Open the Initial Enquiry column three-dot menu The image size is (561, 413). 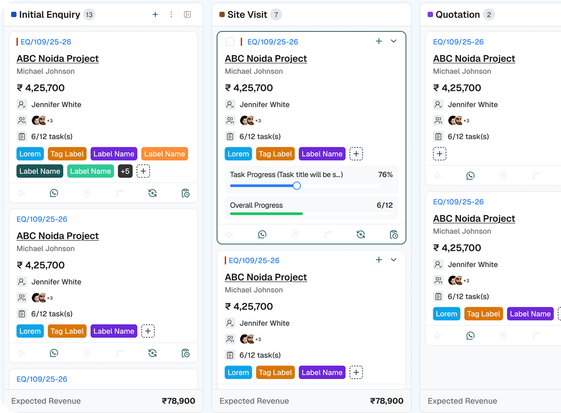tap(171, 15)
